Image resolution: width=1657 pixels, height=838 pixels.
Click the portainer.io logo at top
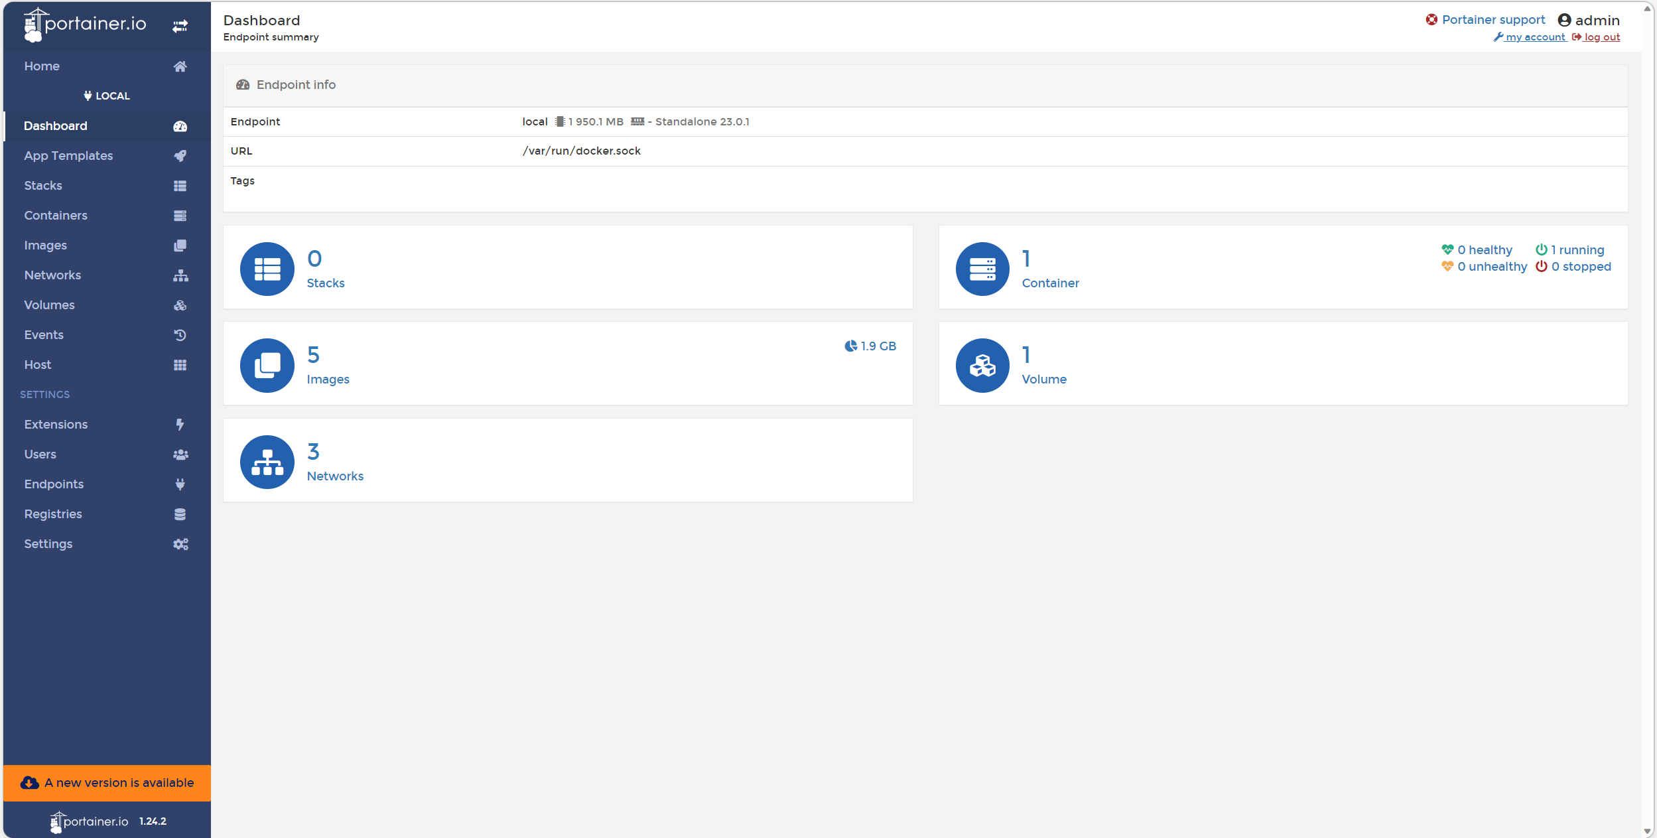(85, 25)
